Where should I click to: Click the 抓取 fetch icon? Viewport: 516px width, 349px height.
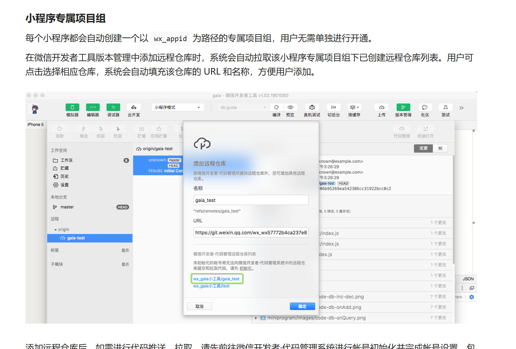pyautogui.click(x=101, y=129)
